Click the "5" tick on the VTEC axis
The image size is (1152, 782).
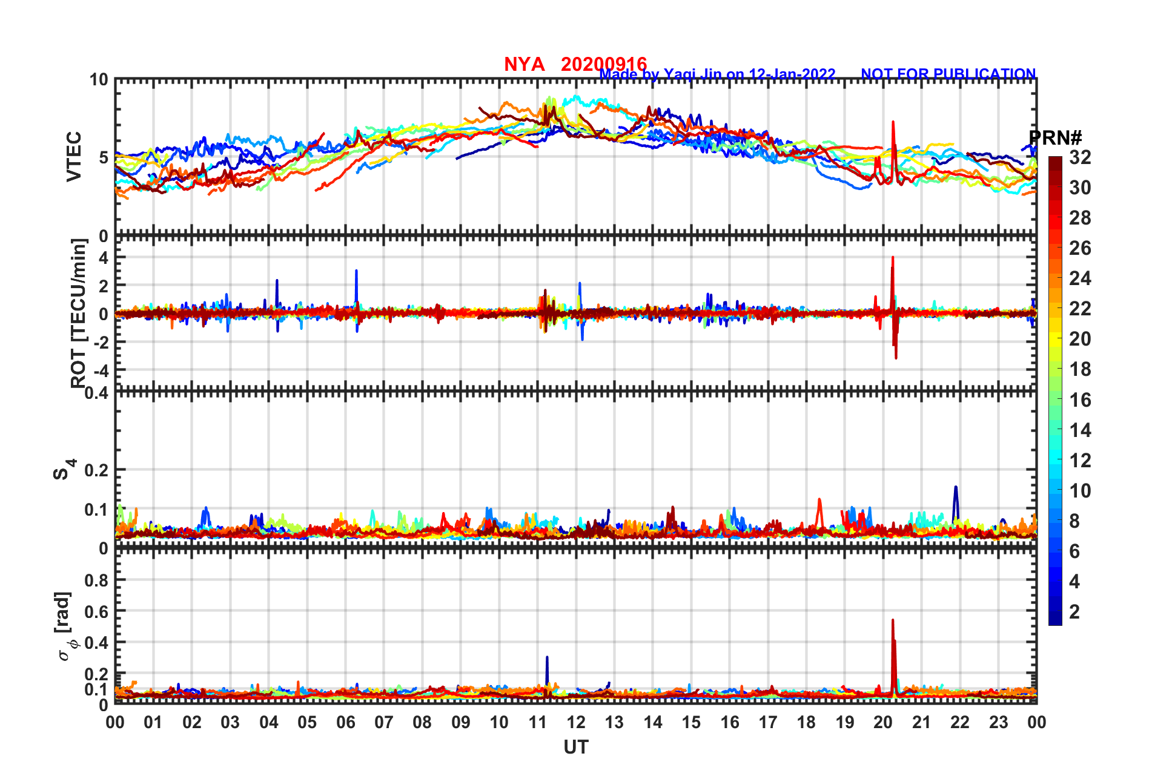point(103,157)
